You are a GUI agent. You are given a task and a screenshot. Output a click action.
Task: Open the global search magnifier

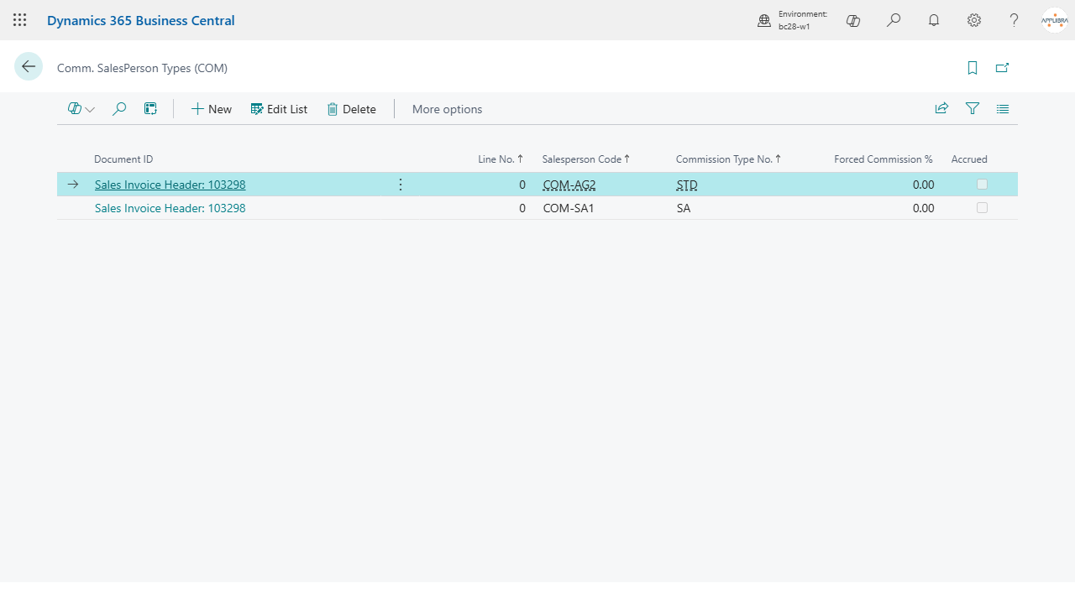click(894, 20)
